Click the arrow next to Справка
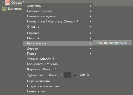133x95 pixels. (91, 33)
